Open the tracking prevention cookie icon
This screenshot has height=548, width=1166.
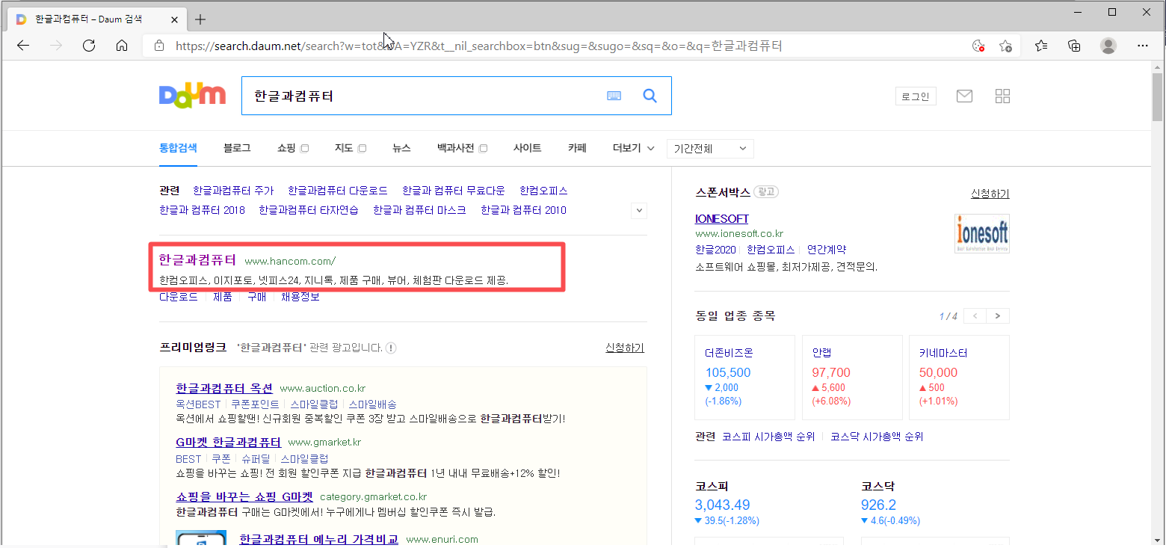click(x=978, y=46)
